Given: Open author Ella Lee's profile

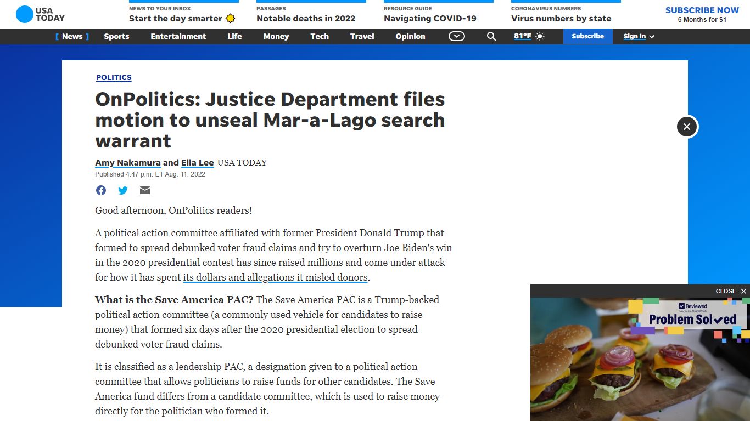Looking at the screenshot, I should tap(198, 163).
